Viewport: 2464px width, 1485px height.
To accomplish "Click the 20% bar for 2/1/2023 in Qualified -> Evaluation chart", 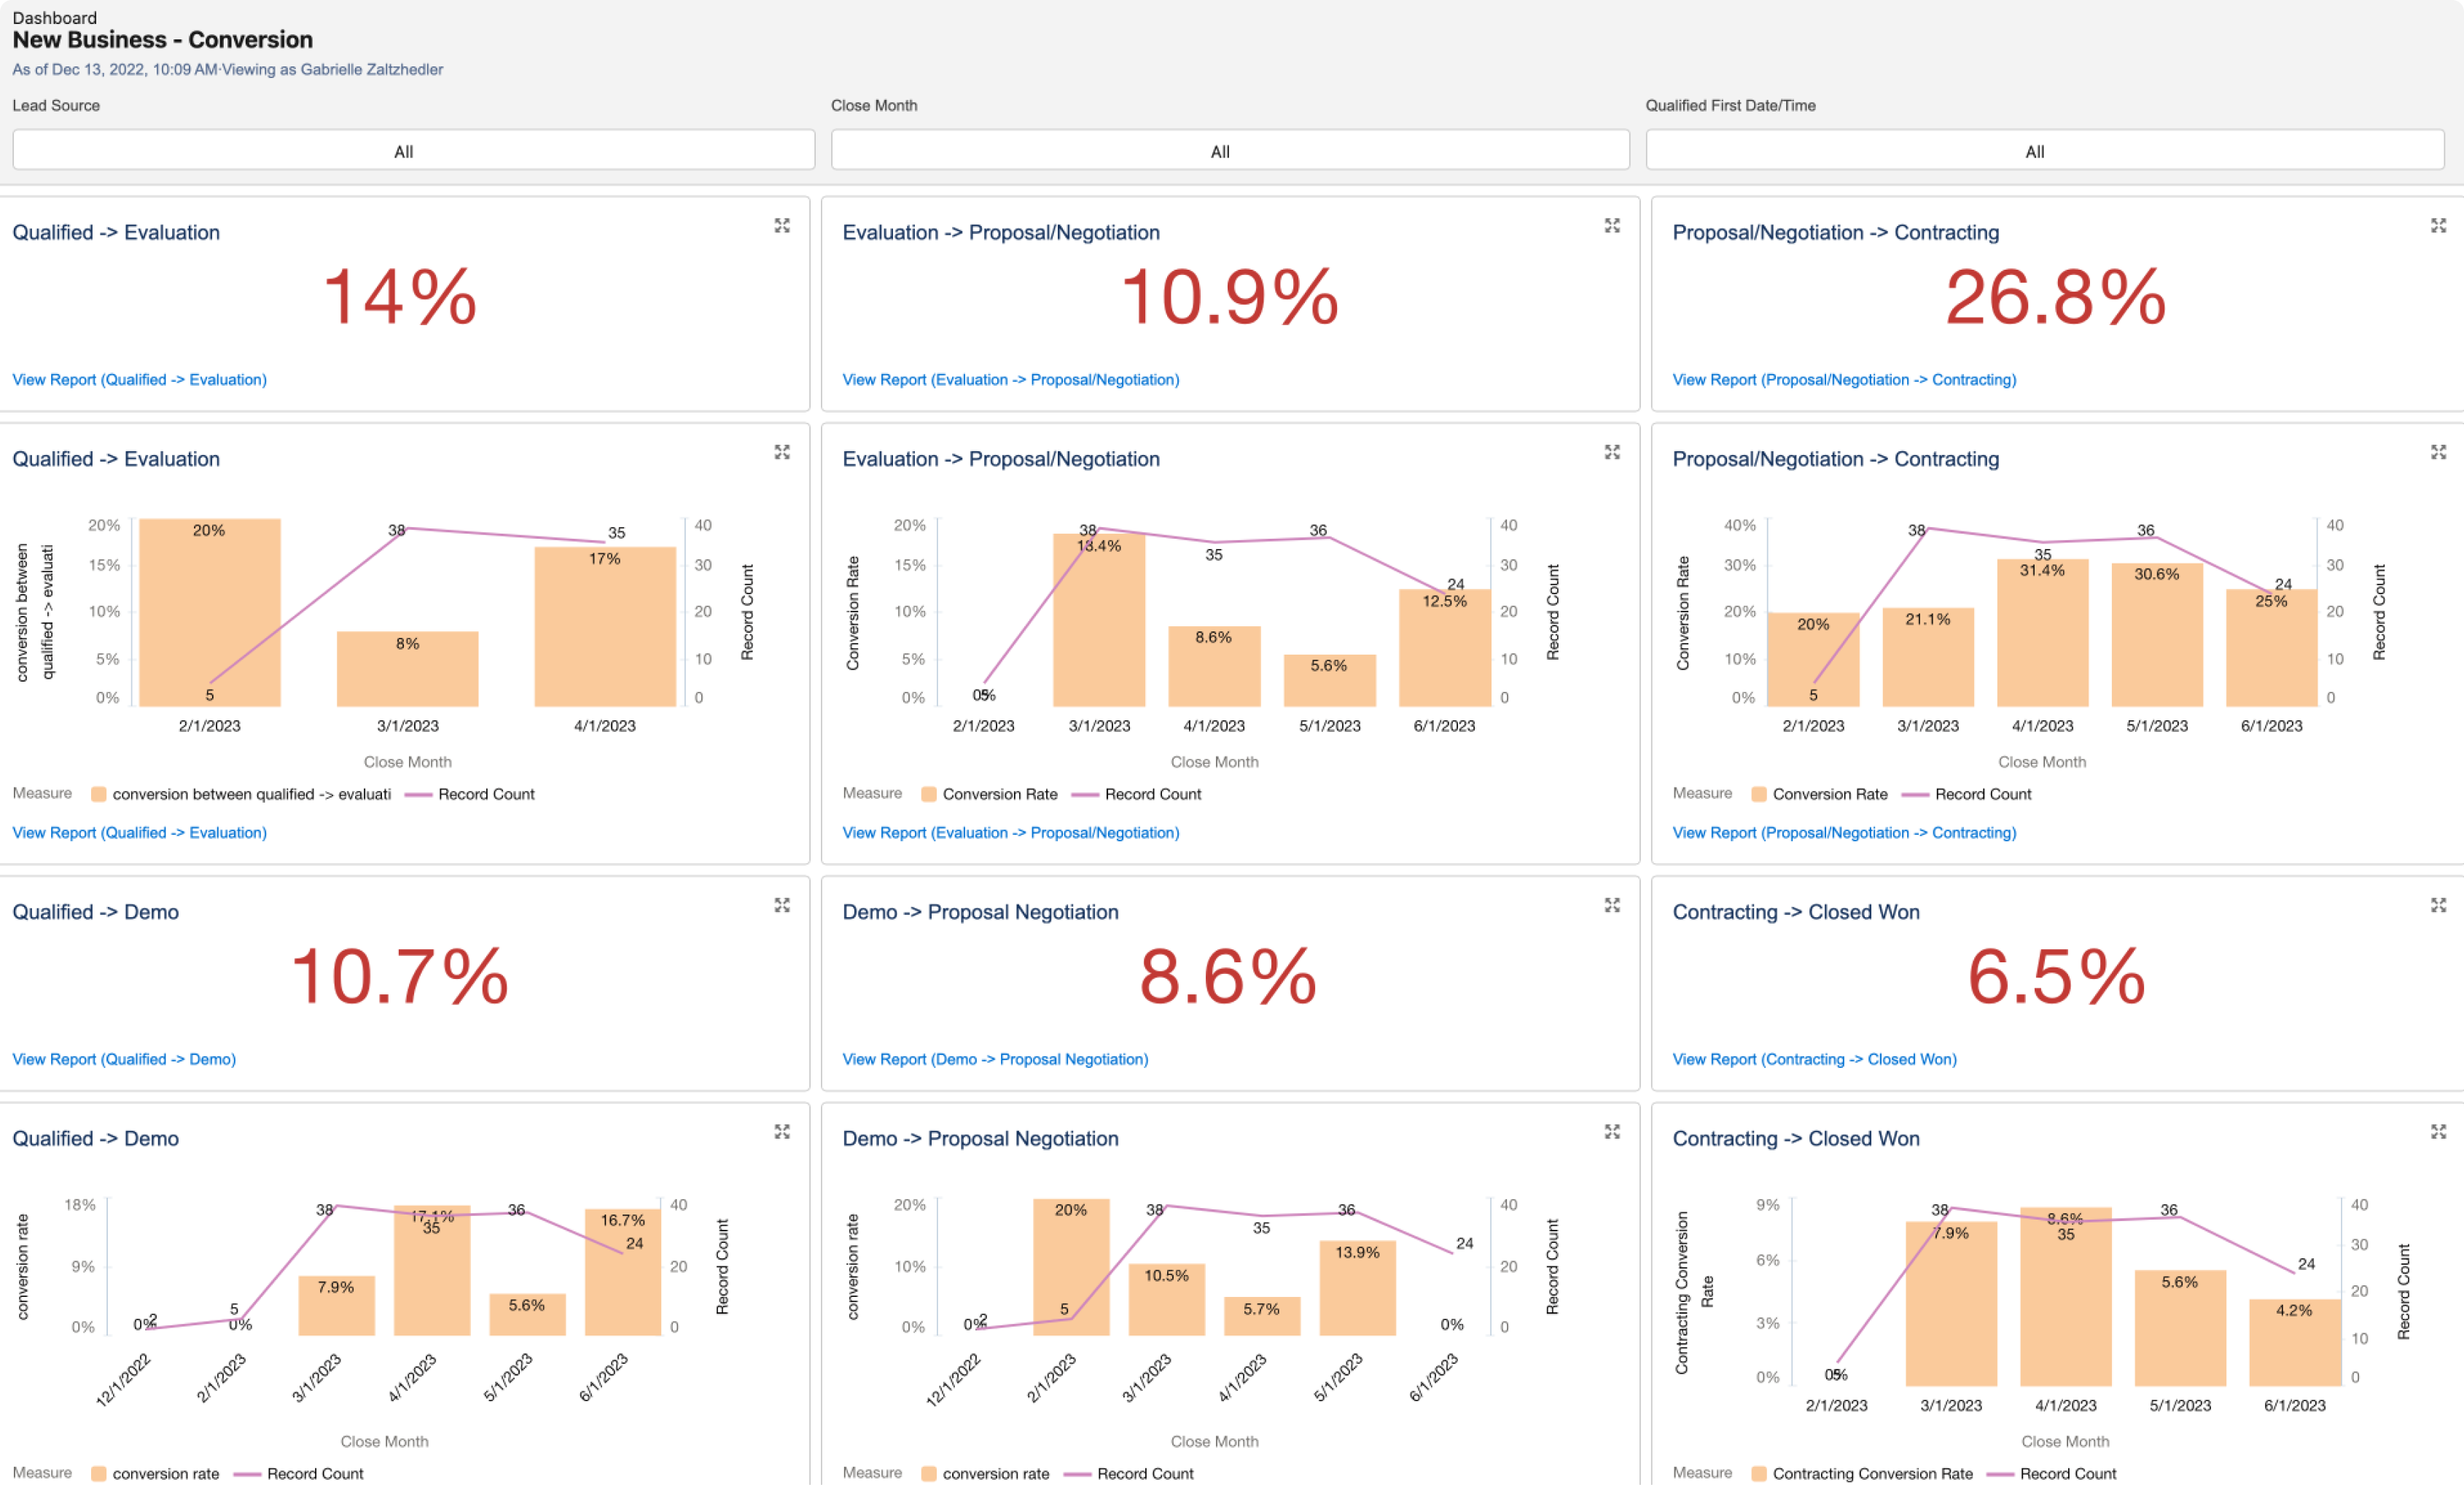I will (209, 612).
